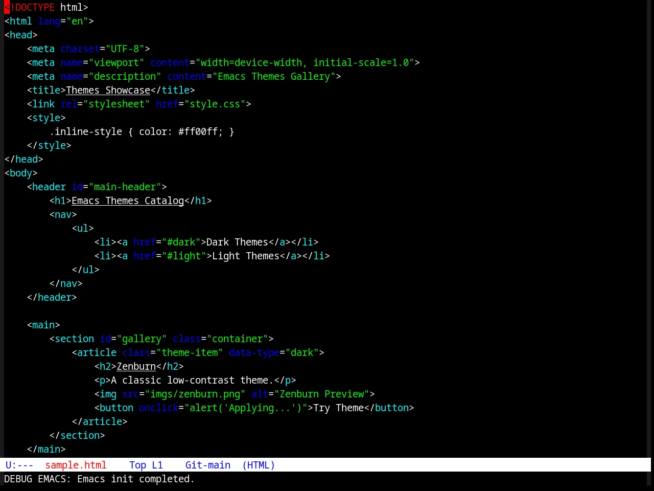Click the opening <body> tag
This screenshot has width=654, height=491.
pos(21,173)
